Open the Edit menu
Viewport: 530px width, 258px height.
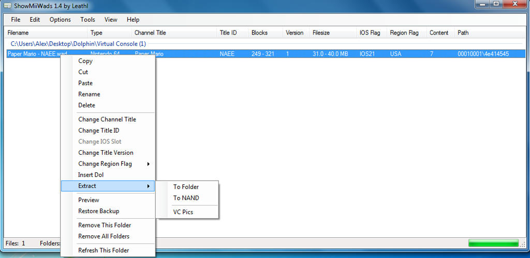coord(35,20)
